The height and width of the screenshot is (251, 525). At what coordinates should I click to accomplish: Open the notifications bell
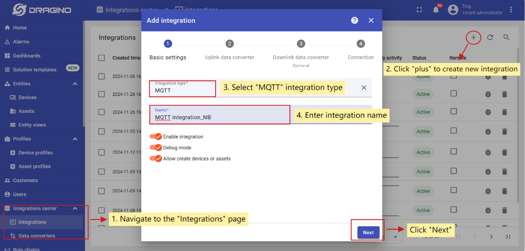pos(436,10)
